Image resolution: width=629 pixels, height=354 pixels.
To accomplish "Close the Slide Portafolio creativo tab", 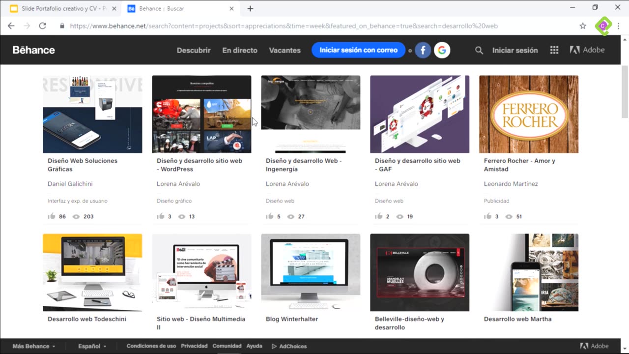I will 114,8.
